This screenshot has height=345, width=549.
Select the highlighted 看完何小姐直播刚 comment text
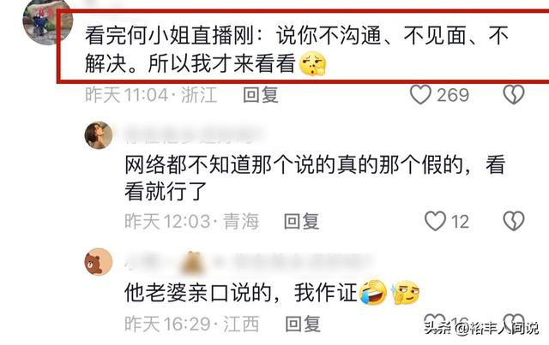click(x=297, y=50)
